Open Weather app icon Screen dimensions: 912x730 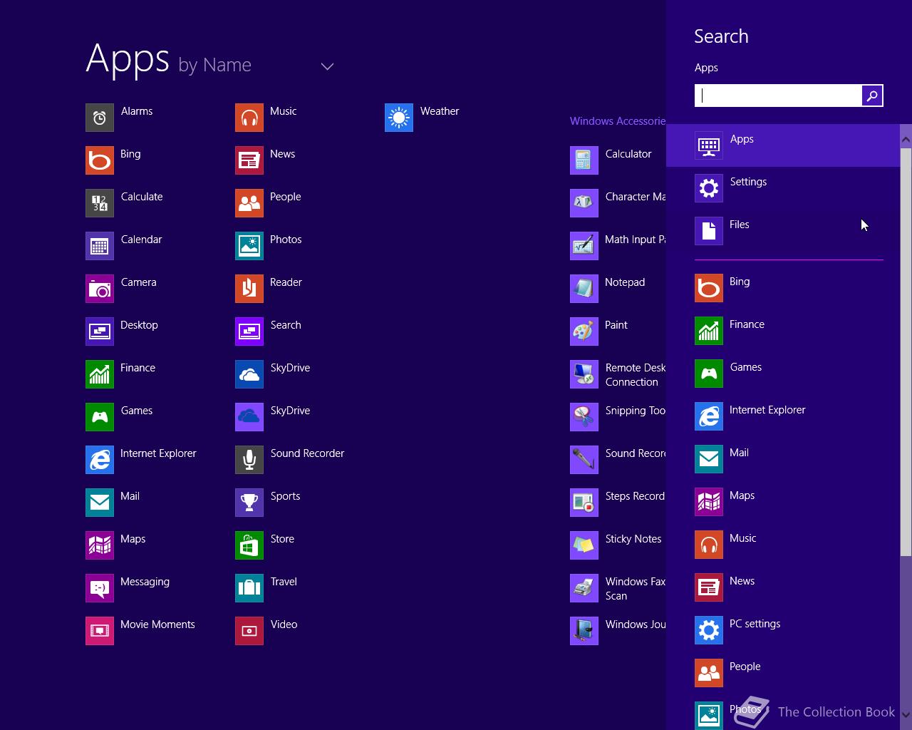(399, 118)
